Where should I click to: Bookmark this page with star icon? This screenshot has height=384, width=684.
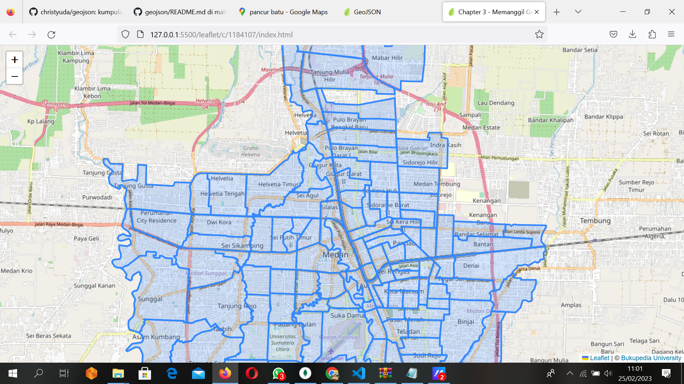pyautogui.click(x=539, y=34)
